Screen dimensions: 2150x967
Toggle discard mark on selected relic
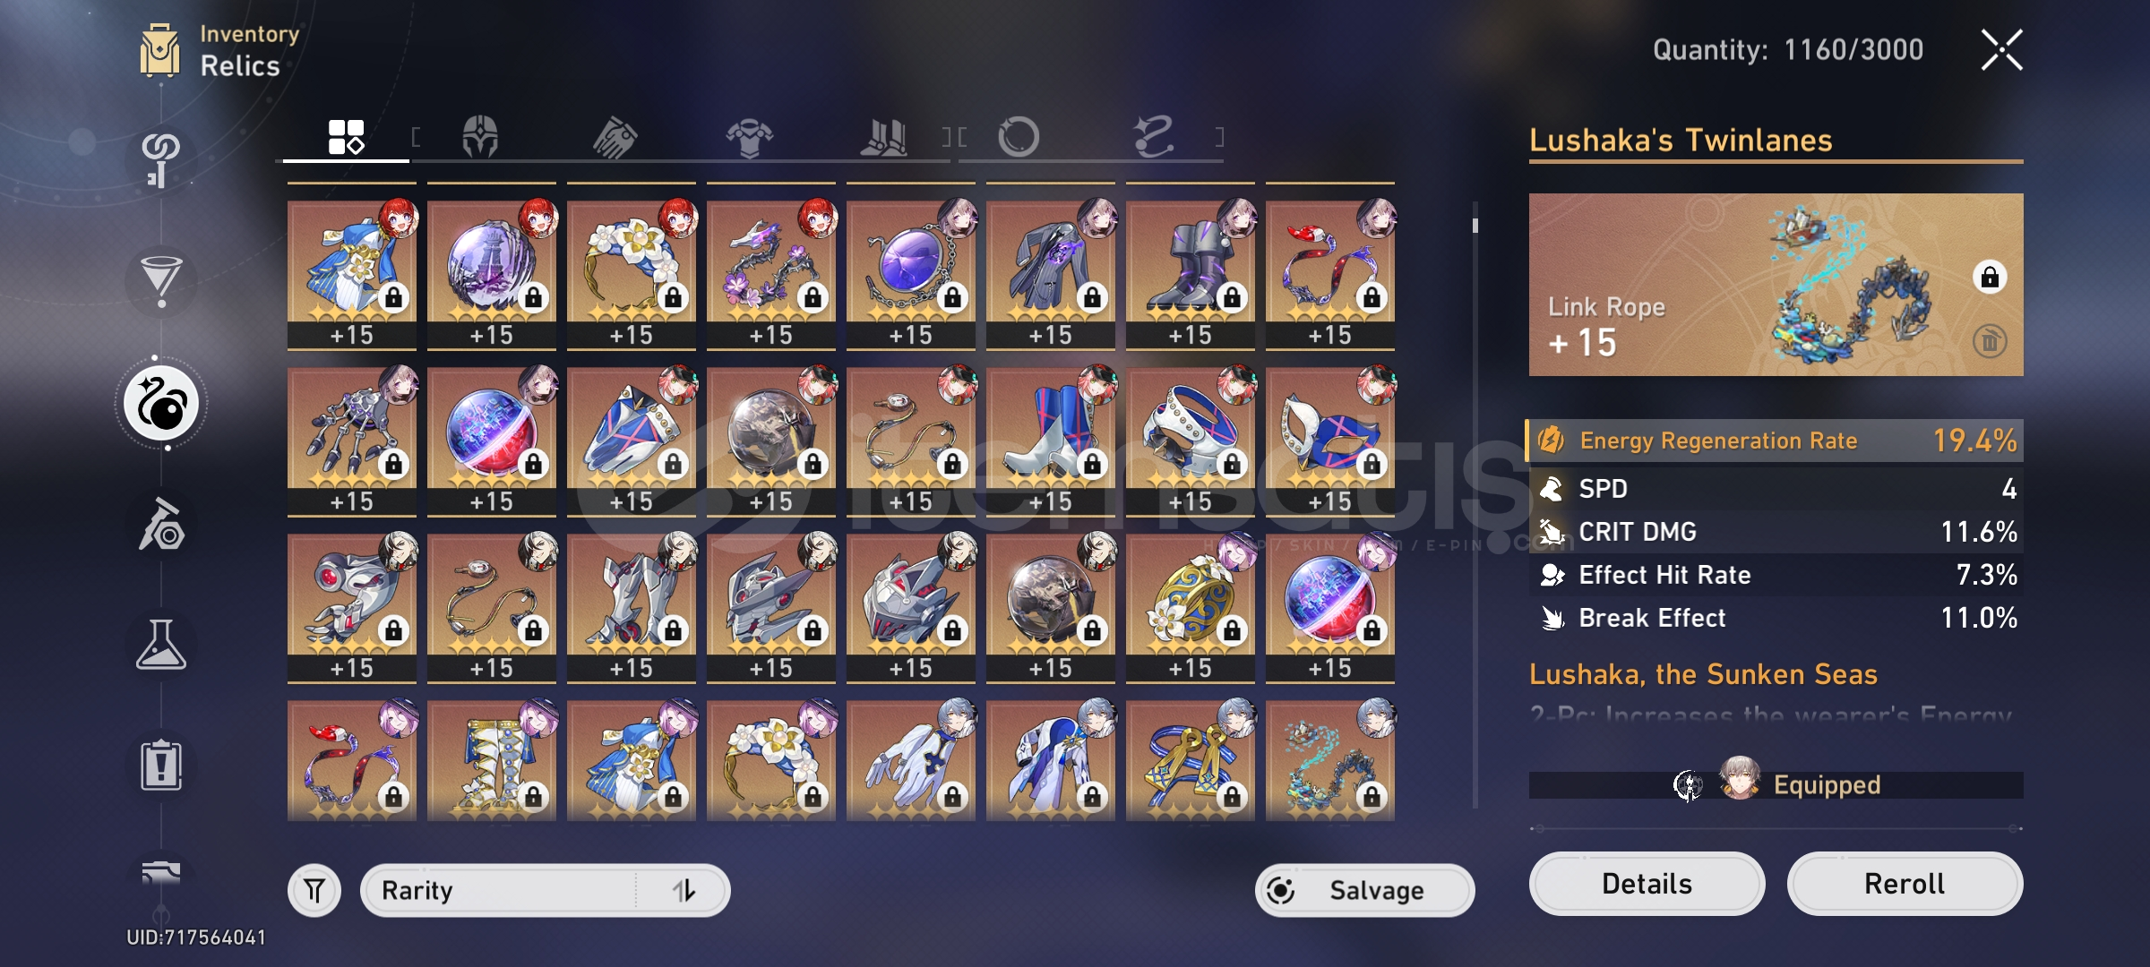click(1990, 341)
